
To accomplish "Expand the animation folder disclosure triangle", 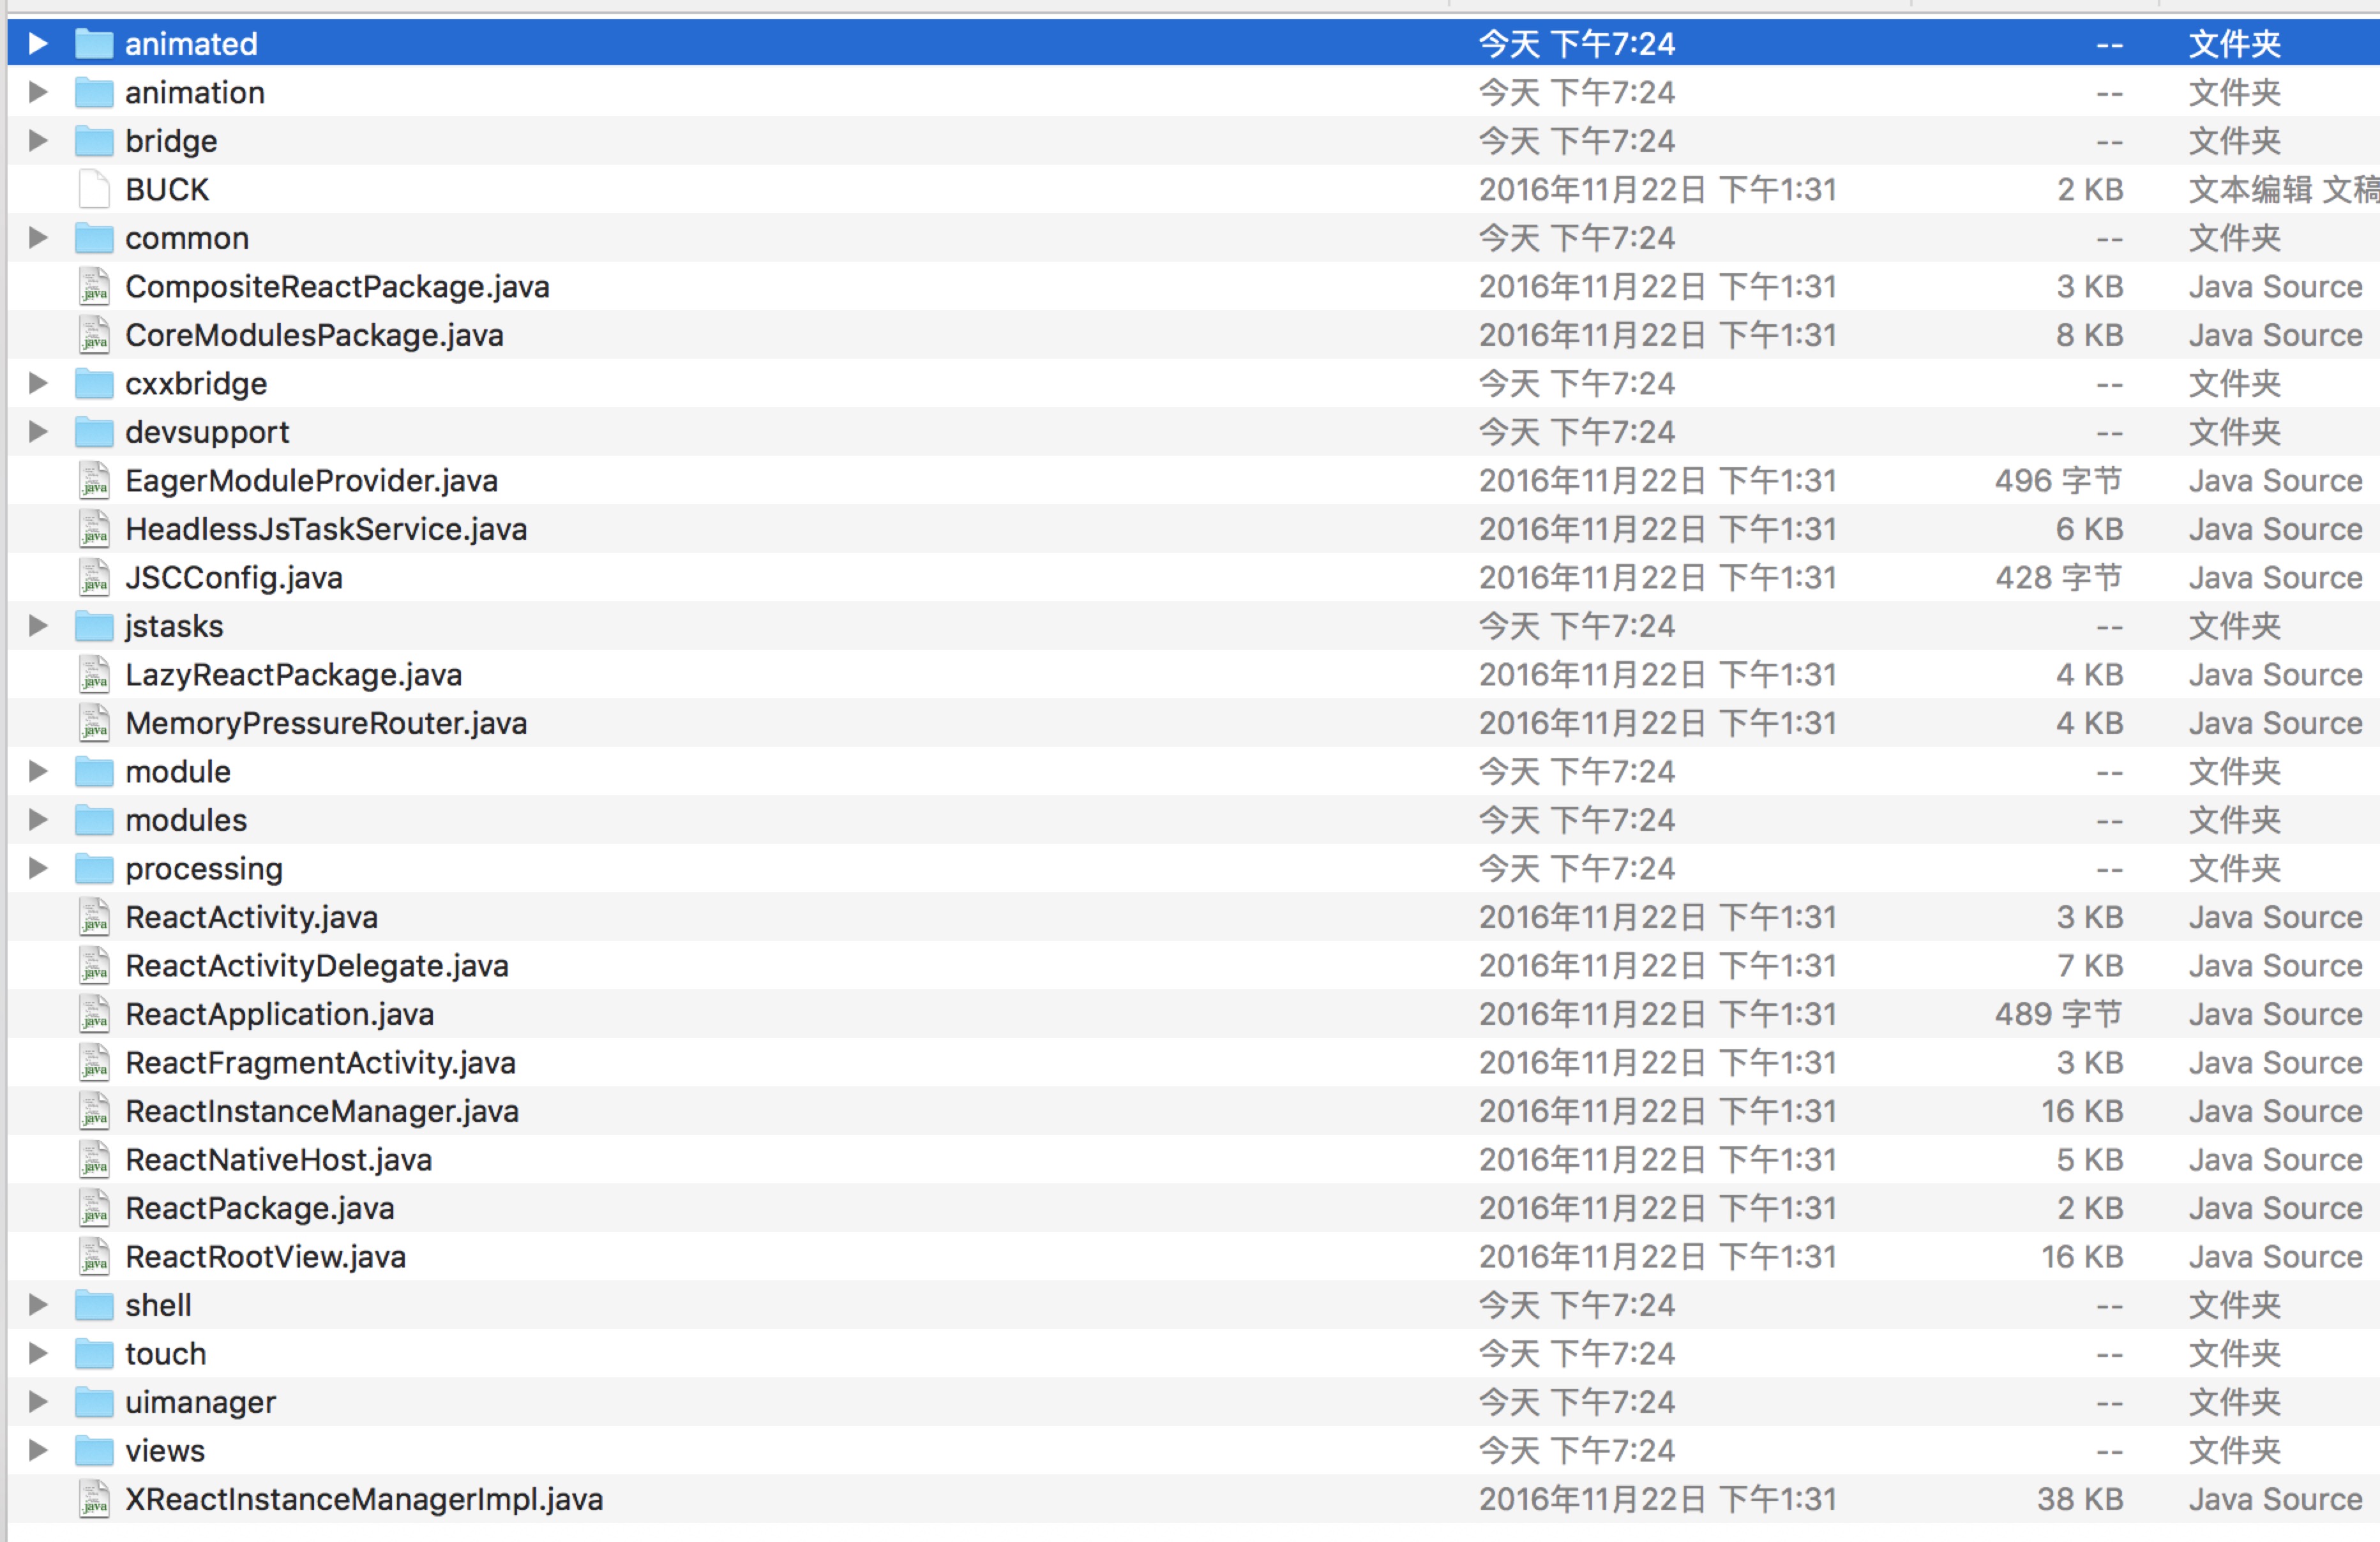I will [x=38, y=92].
